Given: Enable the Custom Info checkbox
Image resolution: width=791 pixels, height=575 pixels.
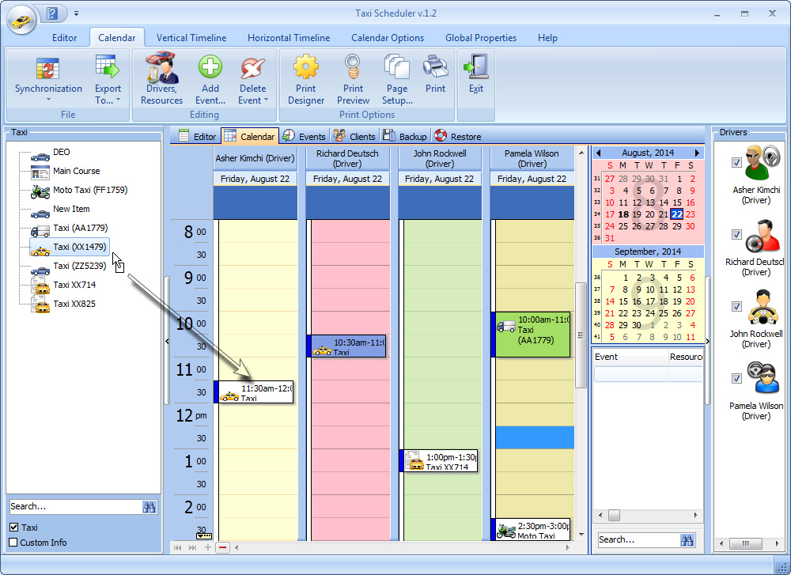Looking at the screenshot, I should (x=13, y=543).
